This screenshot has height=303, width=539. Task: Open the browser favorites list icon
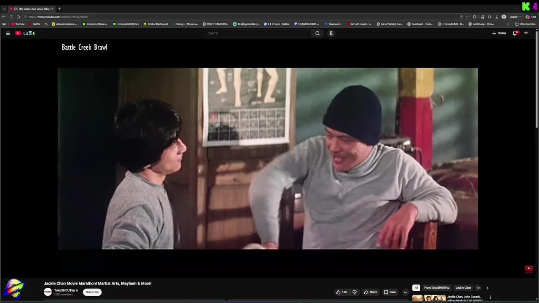(x=489, y=17)
